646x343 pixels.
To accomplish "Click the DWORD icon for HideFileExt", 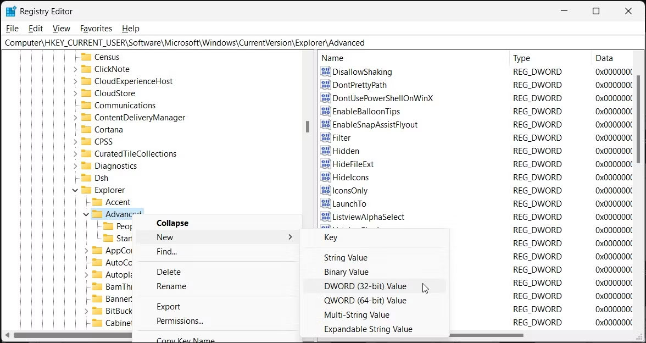I will point(326,164).
